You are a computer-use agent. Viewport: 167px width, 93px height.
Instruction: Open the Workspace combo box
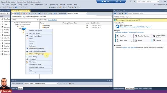point(77,13)
